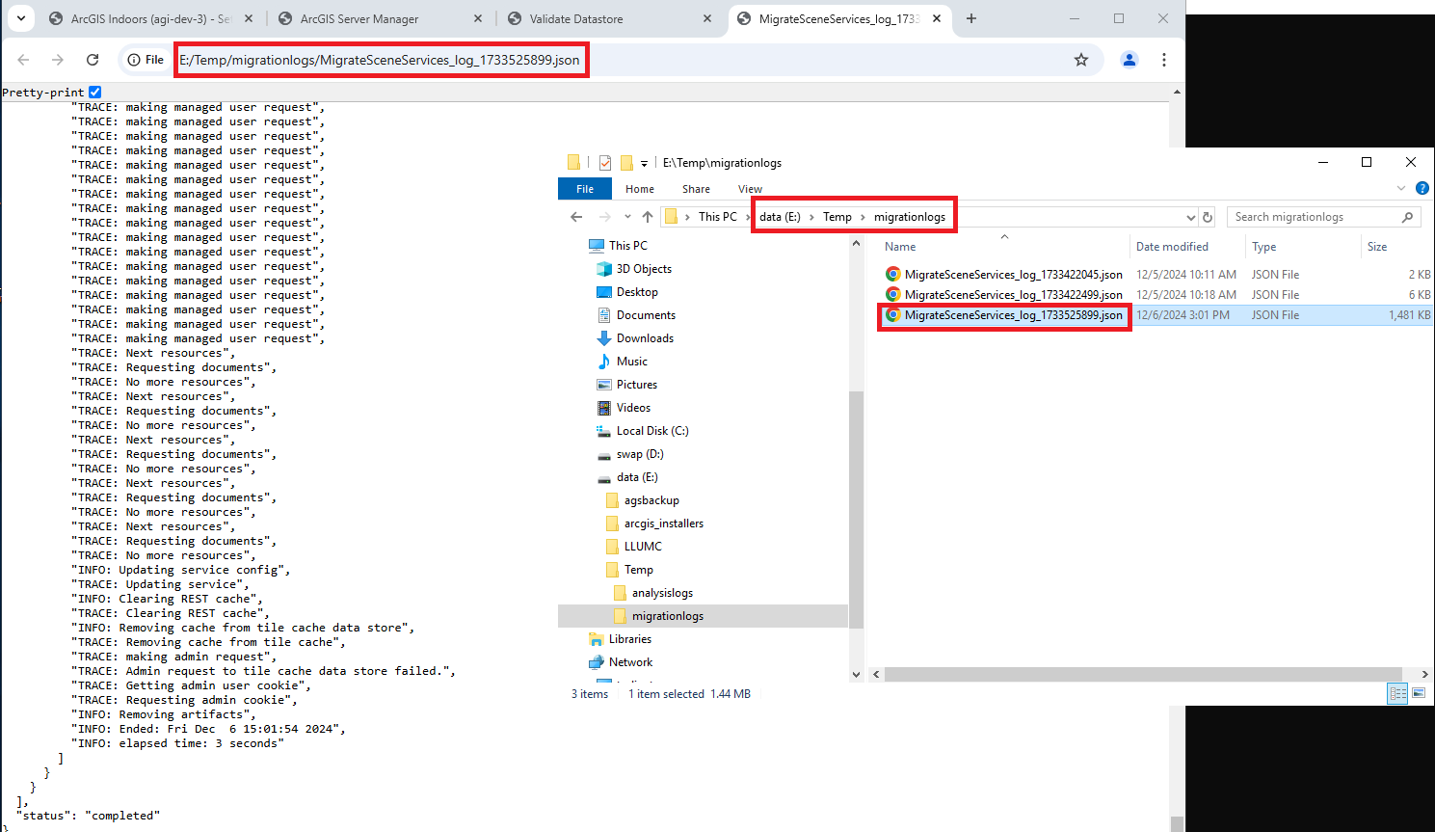This screenshot has height=832, width=1435.
Task: Toggle the Pretty-print checkbox
Action: (94, 93)
